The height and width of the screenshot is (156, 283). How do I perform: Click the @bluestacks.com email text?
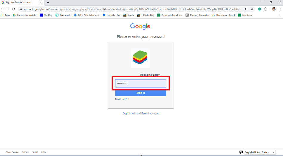(150, 75)
